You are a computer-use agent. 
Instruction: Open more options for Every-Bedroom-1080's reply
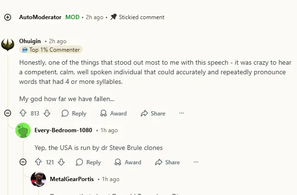196,162
